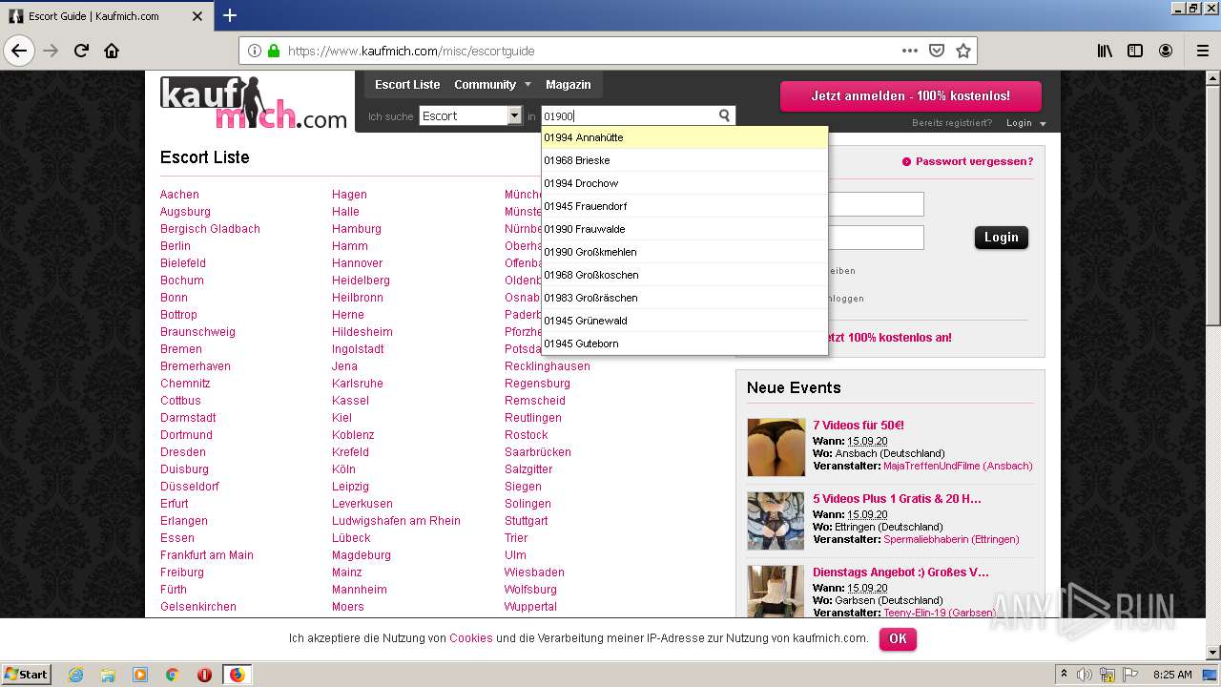1221x687 pixels.
Task: Open the Stuttgart city link
Action: pyautogui.click(x=527, y=521)
